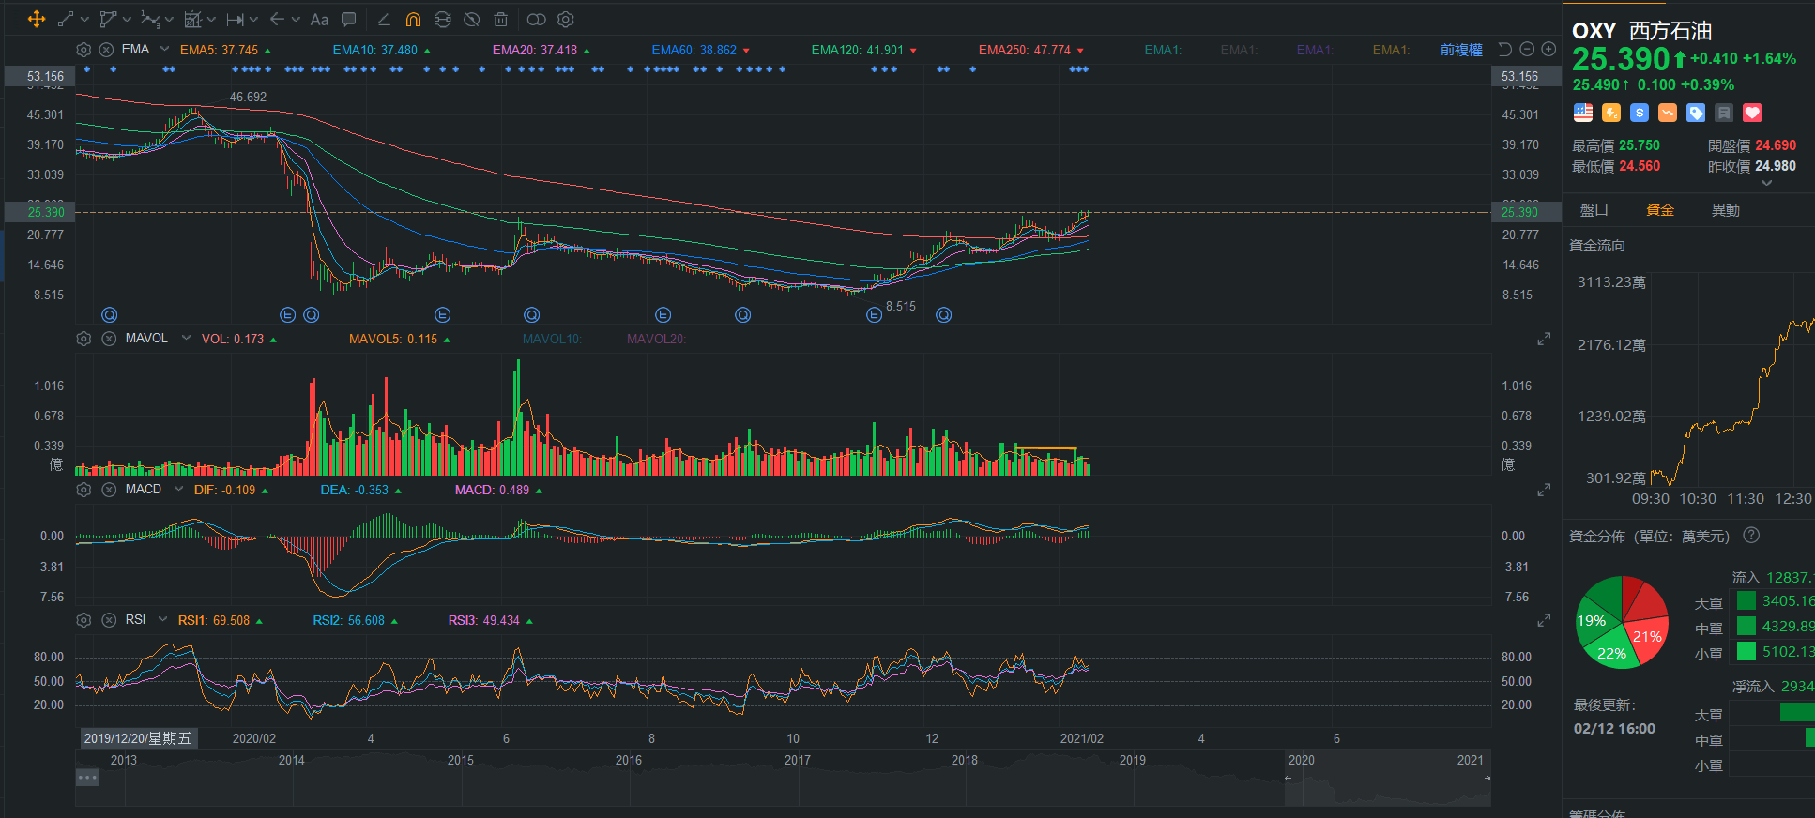
Task: Click the 前複權 adjustment link
Action: pos(1461,50)
